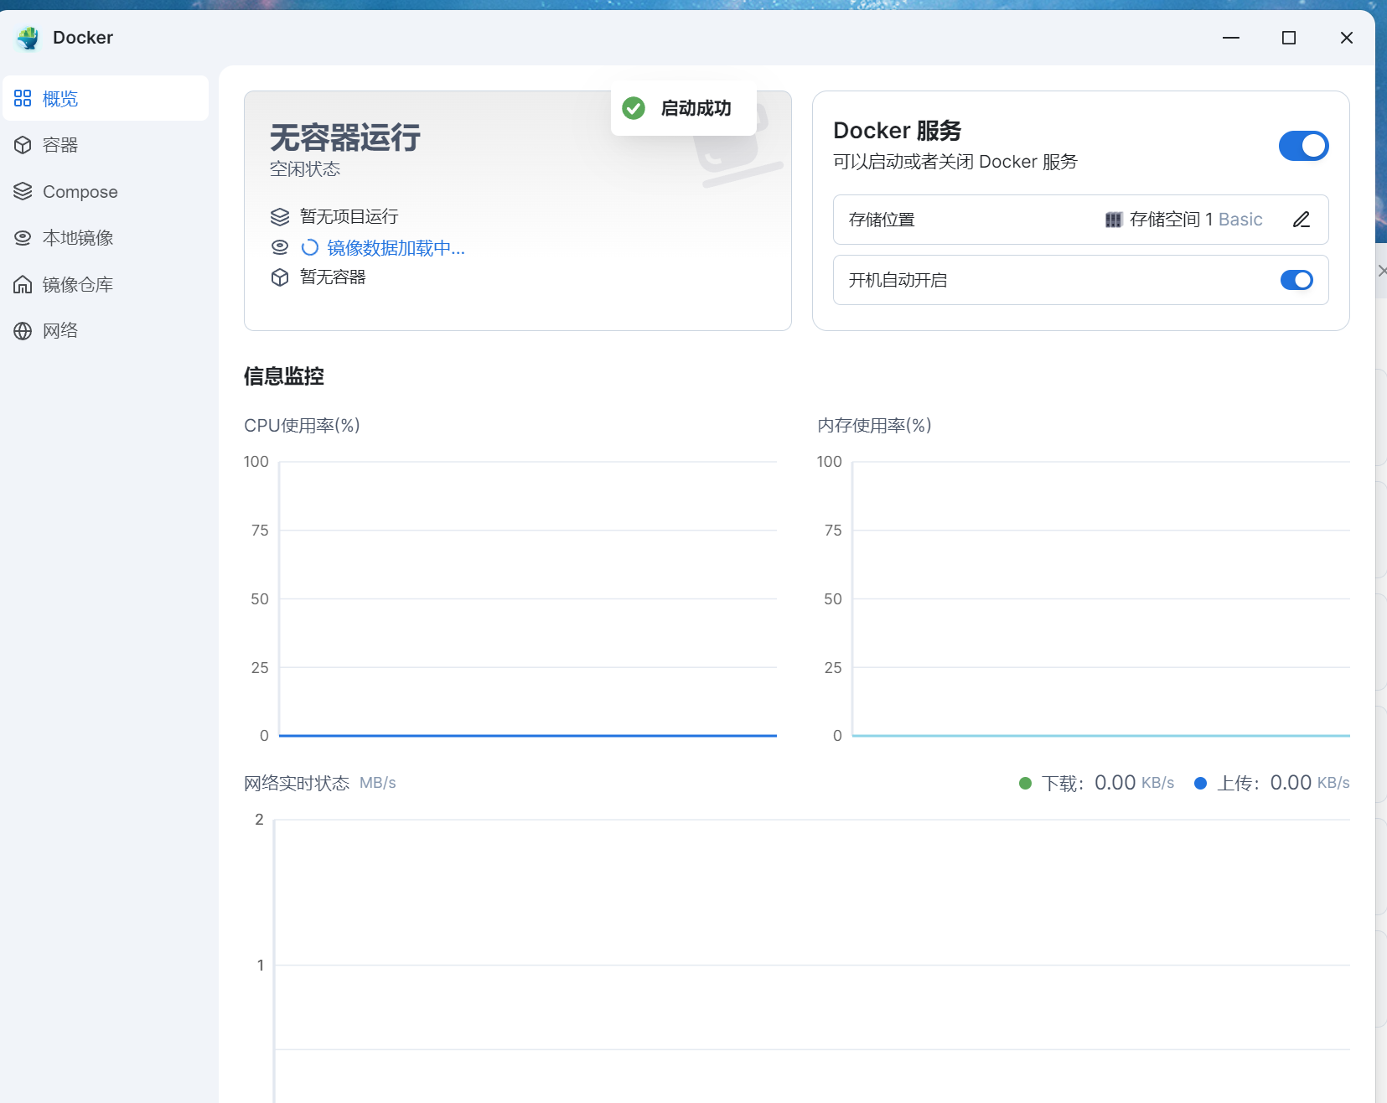Disable the 开机自动开启 toggle
Screen dimensions: 1387x1103
[x=1296, y=280]
